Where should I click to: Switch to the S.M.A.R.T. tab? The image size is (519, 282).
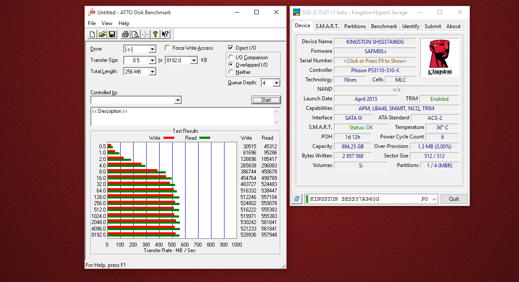(x=327, y=26)
